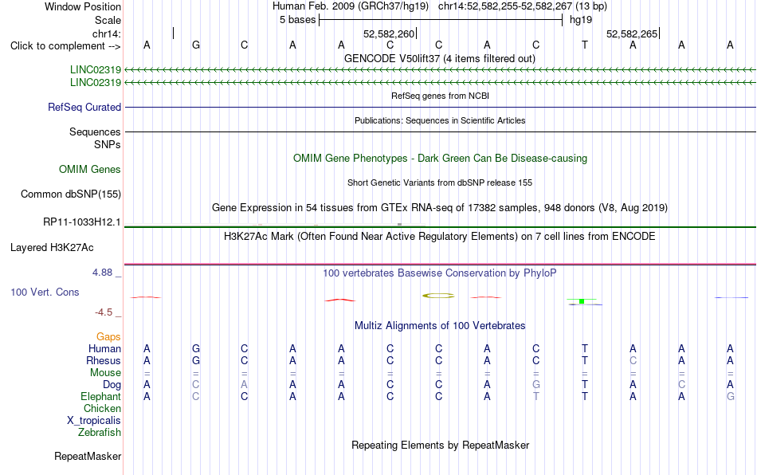
Task: Click the 52,582,265 position marker
Action: coord(633,33)
